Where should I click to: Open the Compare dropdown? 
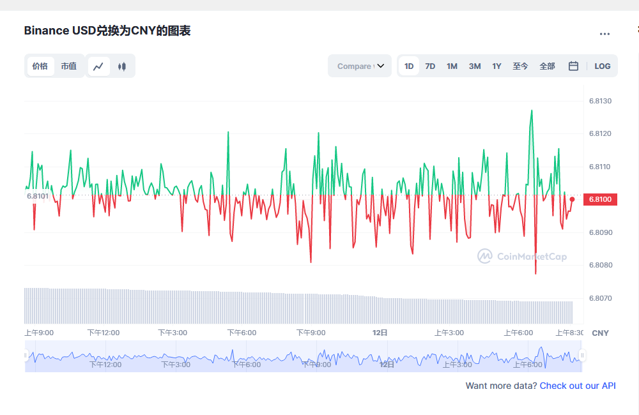[x=360, y=66]
